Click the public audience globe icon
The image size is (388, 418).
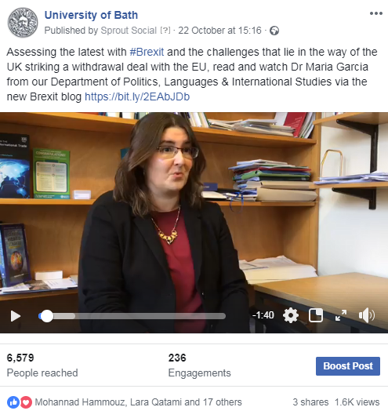274,31
